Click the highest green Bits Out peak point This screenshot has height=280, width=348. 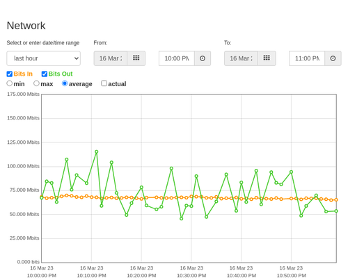tap(97, 151)
